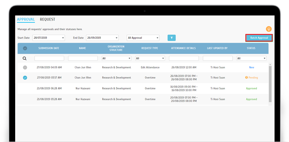Click the orange Pending warning icon
Screen dimensions: 289x142
(246, 78)
